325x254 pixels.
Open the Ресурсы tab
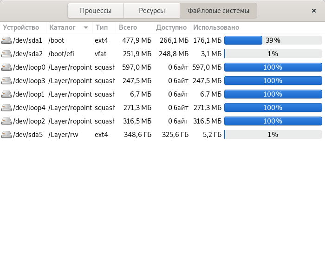tap(152, 11)
